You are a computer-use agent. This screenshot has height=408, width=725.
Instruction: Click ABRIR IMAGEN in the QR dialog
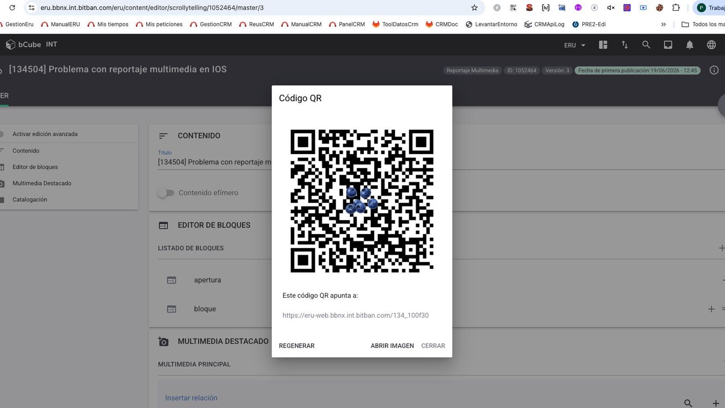tap(392, 346)
